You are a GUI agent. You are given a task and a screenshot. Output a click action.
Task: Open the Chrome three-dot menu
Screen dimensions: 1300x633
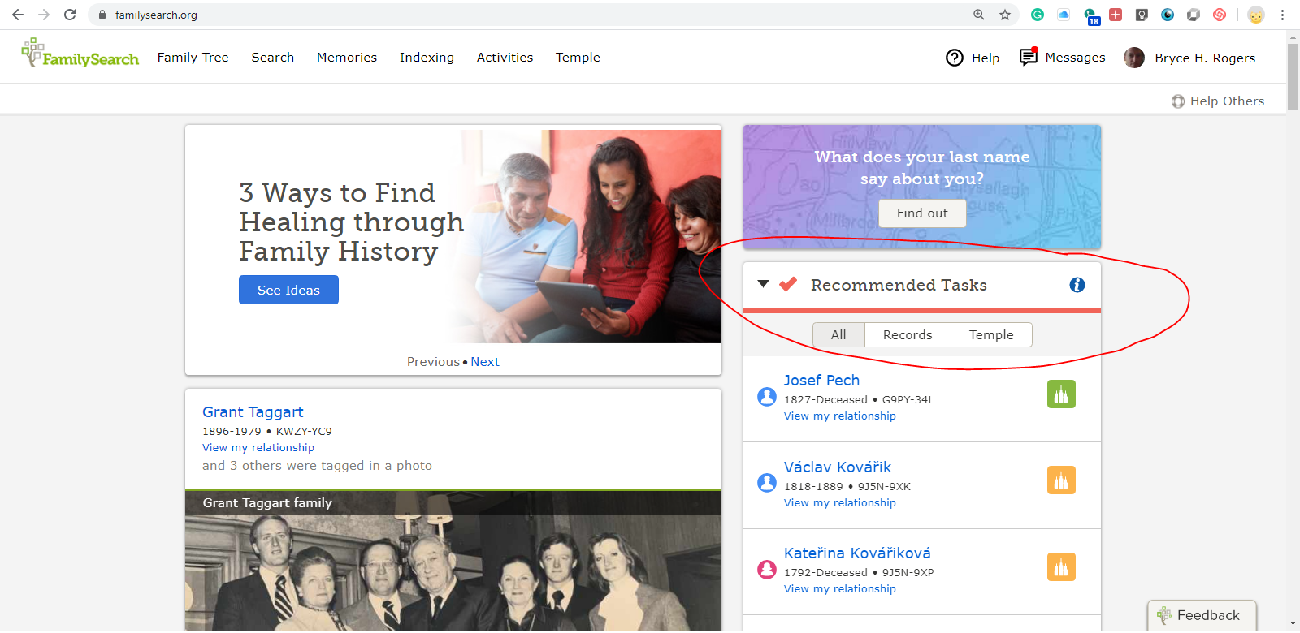[1282, 15]
